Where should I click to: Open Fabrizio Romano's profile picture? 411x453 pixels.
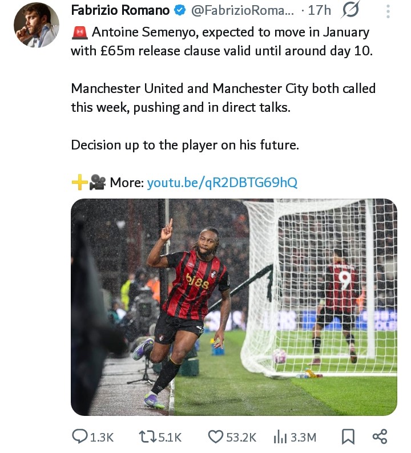tap(36, 26)
